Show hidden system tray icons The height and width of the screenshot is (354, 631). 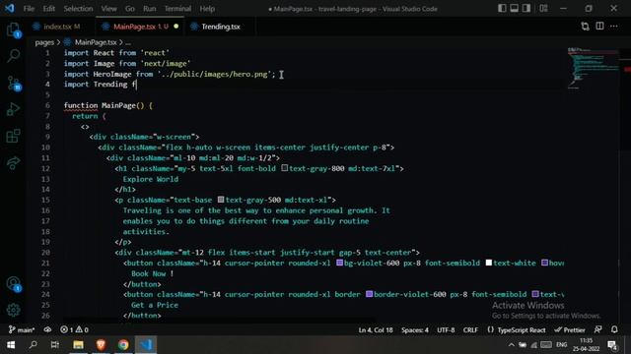click(511, 345)
